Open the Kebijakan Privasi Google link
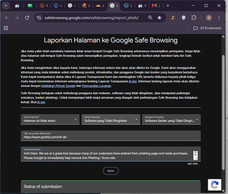This screenshot has height=194, width=228. pyautogui.click(x=58, y=86)
